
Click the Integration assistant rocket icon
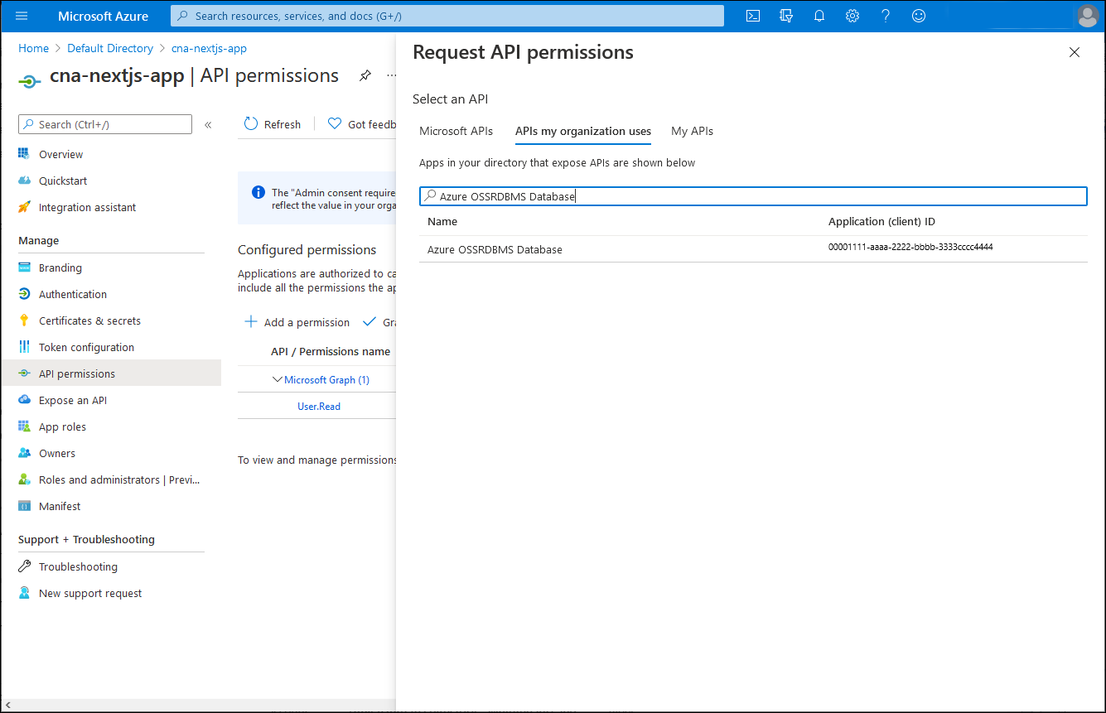tap(24, 207)
